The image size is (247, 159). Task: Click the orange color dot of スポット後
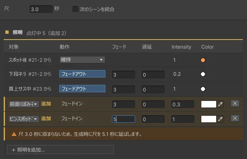click(203, 60)
